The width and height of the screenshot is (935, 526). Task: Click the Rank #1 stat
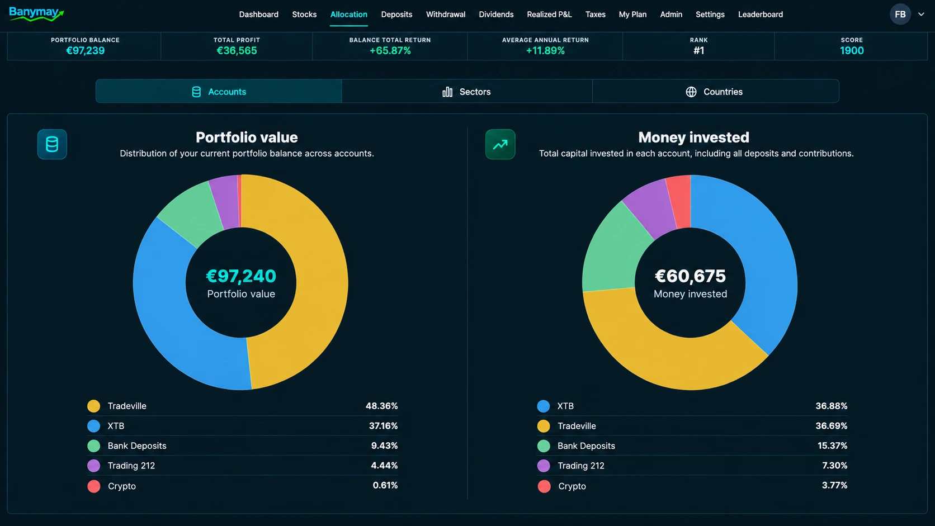coord(698,46)
